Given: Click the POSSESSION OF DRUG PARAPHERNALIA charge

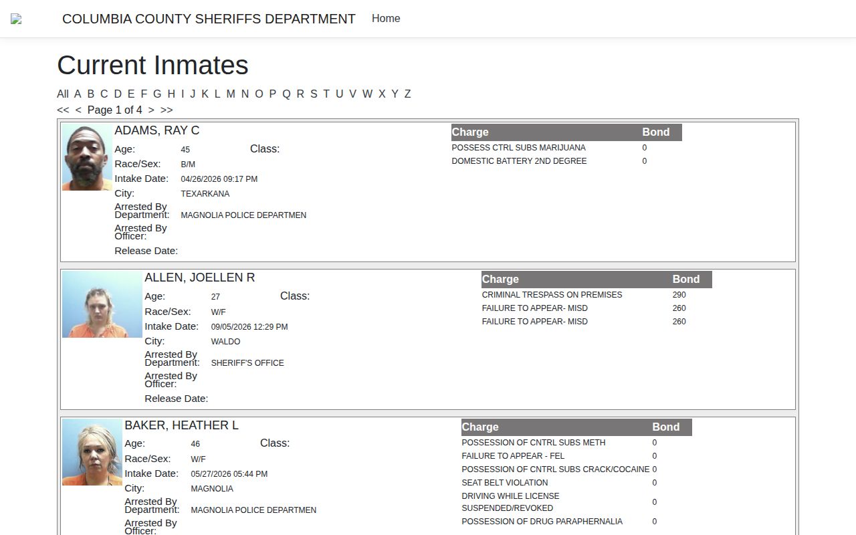Looking at the screenshot, I should [542, 522].
